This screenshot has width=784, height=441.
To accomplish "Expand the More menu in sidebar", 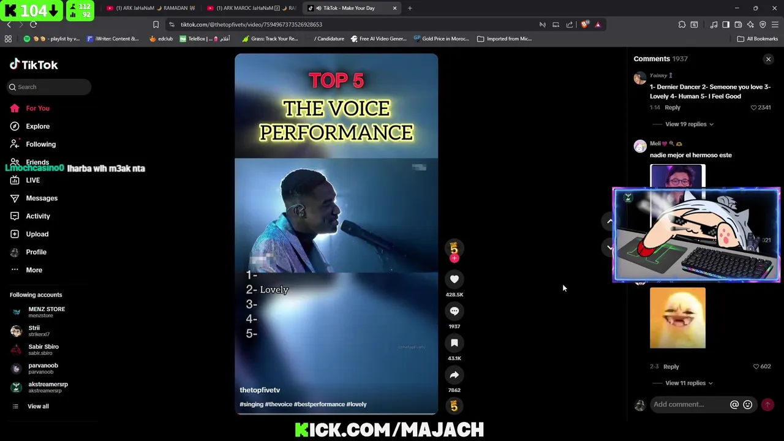I will [x=34, y=270].
